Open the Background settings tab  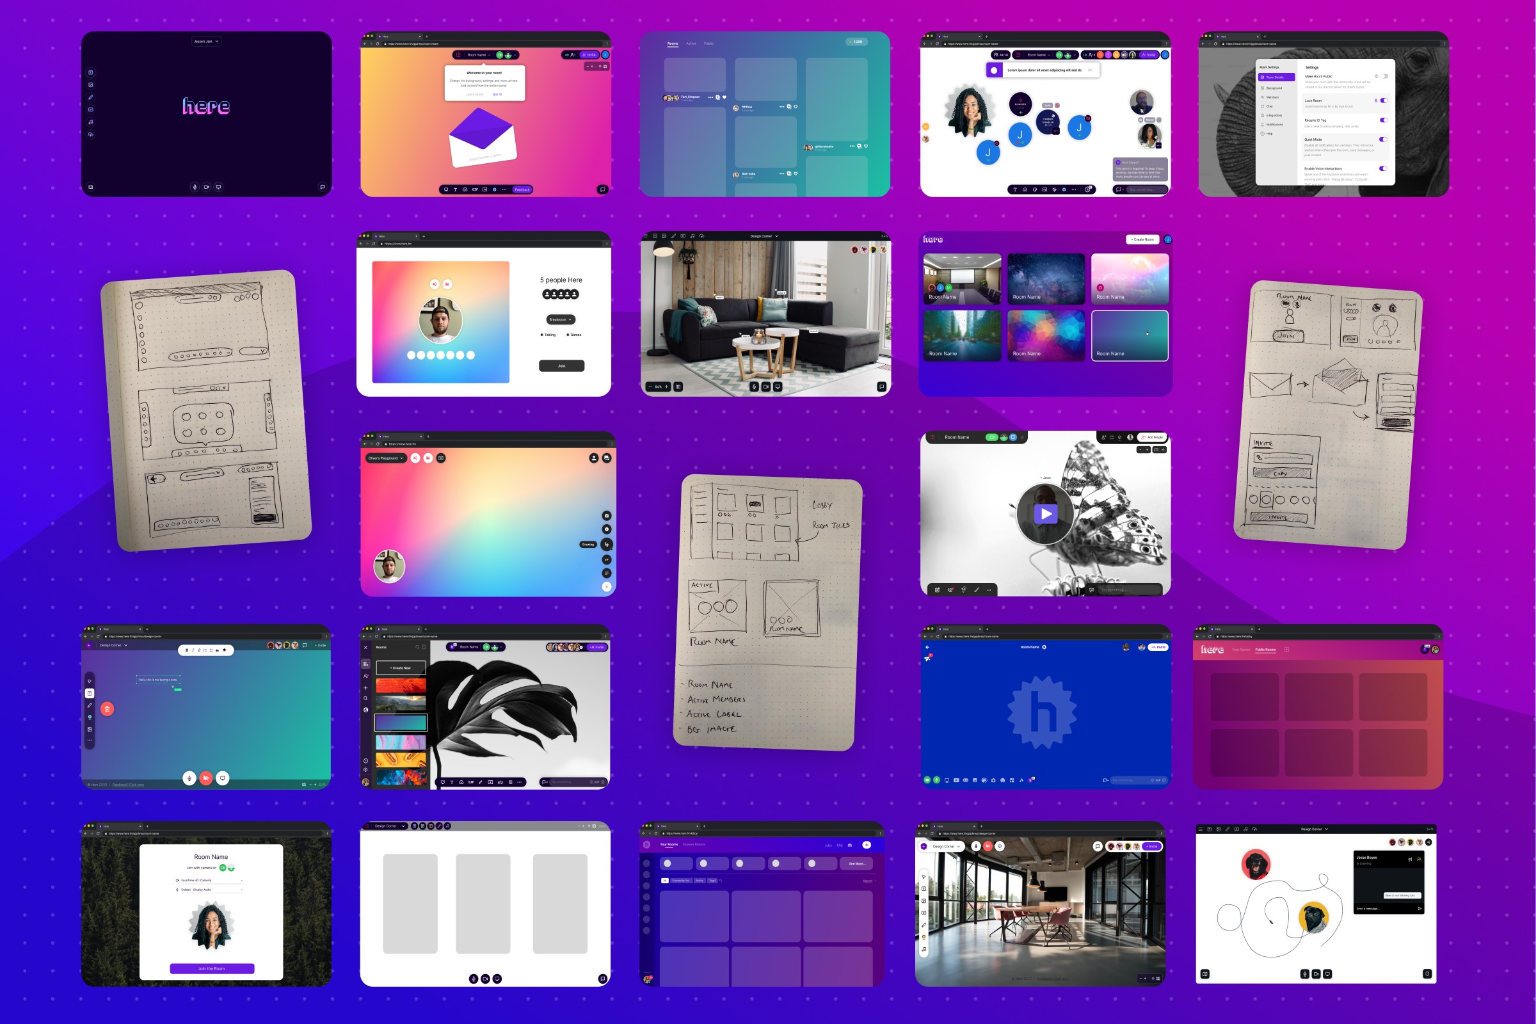(1274, 88)
